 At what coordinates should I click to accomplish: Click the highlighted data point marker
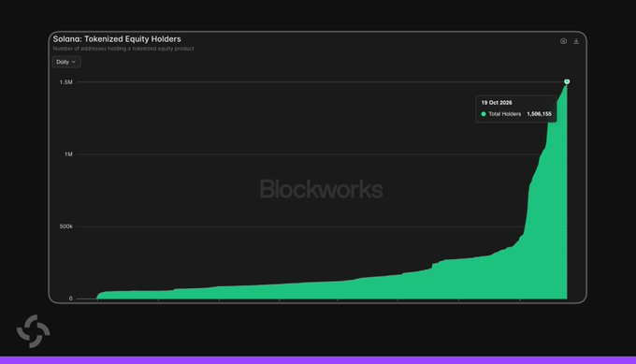[567, 81]
